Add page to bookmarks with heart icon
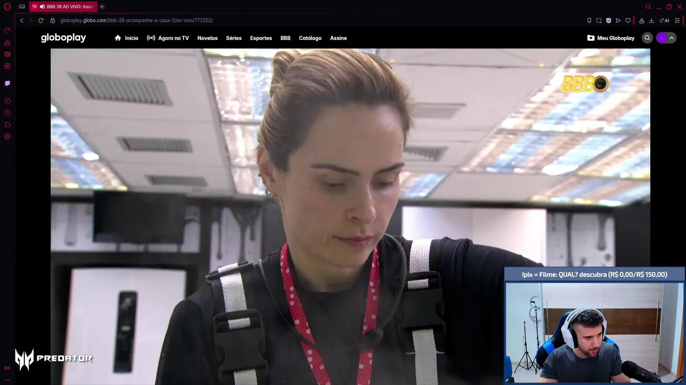 (628, 20)
